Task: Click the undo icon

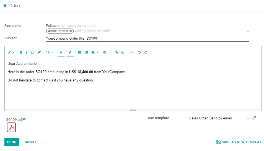Action: tap(139, 52)
